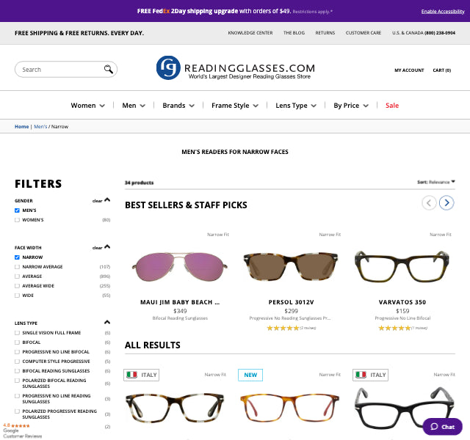Check Polarized Bifocal Reading Sunglasses filter

pyautogui.click(x=17, y=381)
